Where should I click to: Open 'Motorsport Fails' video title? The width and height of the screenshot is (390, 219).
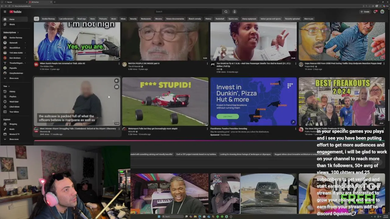coord(153,128)
